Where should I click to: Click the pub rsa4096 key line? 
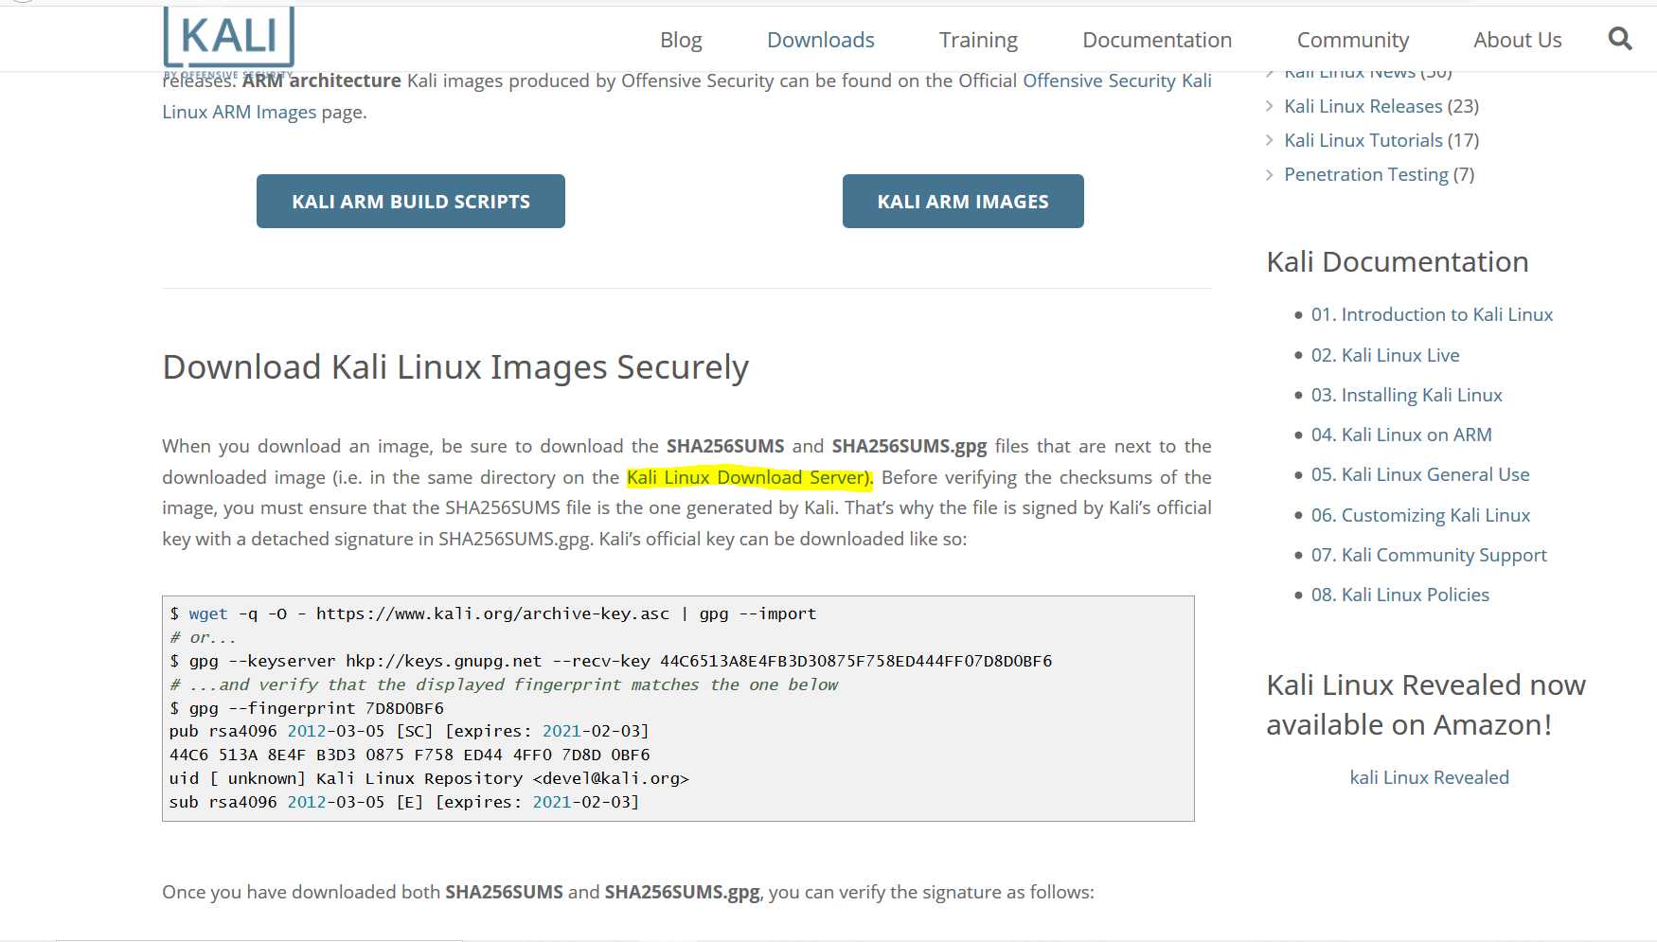(409, 731)
